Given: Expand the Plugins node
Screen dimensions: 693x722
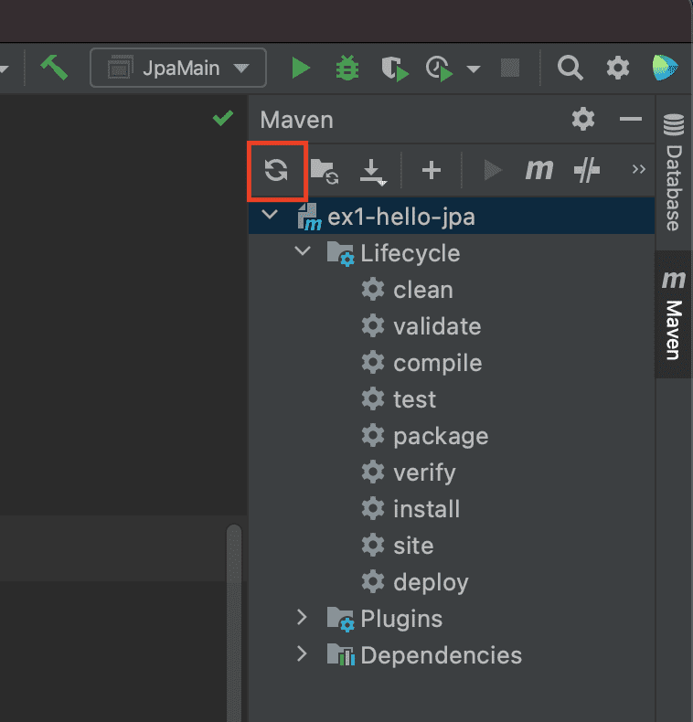Looking at the screenshot, I should pos(303,617).
